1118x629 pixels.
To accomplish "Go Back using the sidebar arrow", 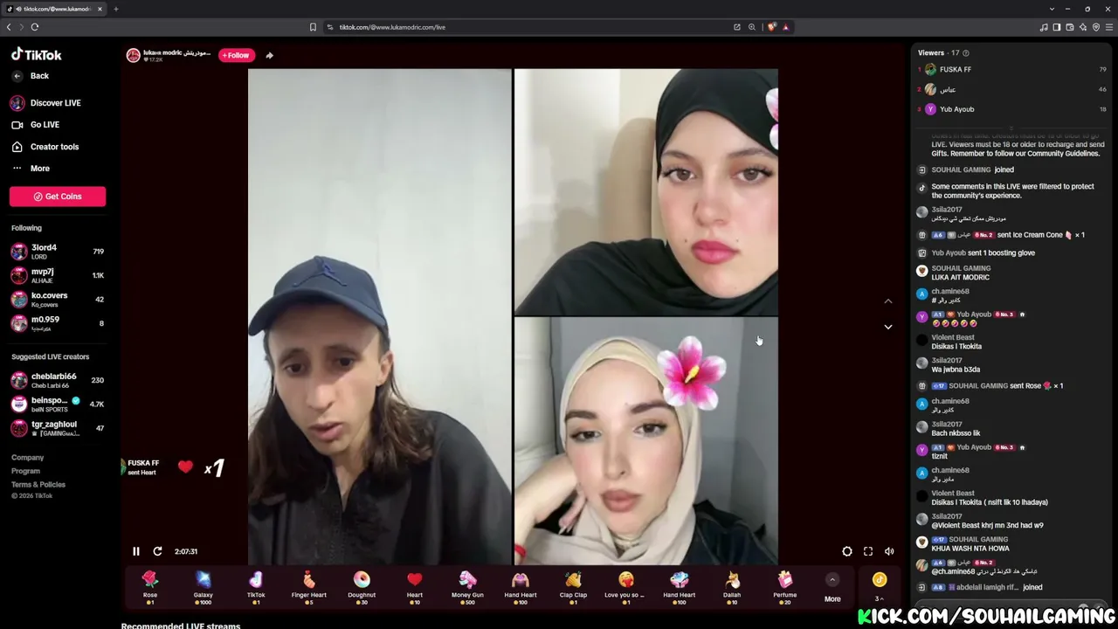I will (x=31, y=76).
